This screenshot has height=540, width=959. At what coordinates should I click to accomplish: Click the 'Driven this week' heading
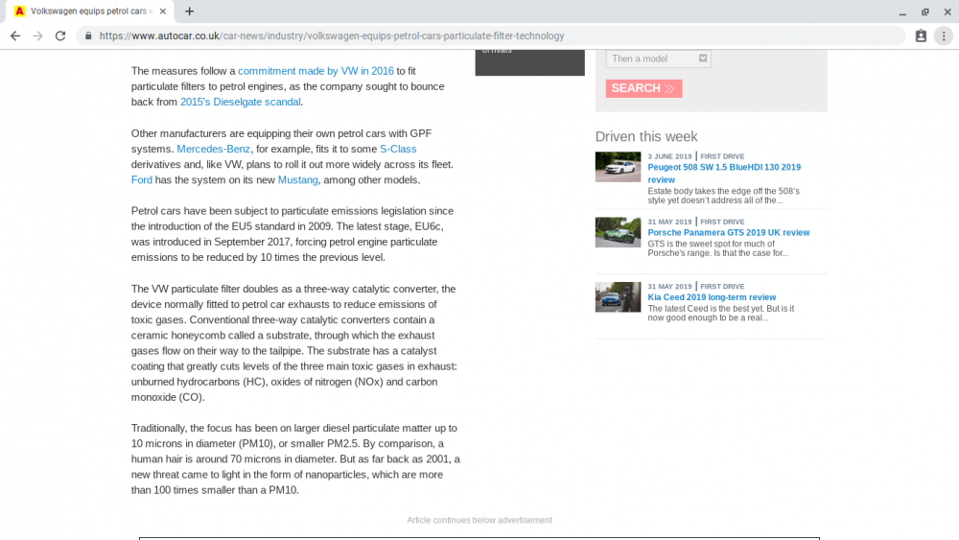[645, 136]
